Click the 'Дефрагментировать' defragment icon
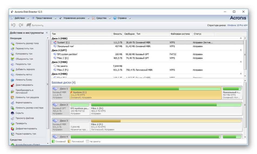 coord(12,129)
